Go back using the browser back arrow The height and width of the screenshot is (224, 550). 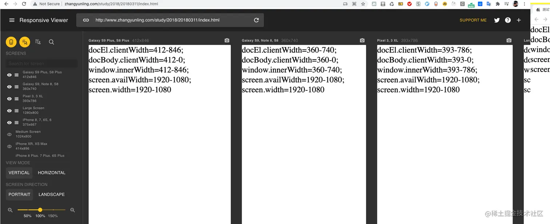[x=6, y=4]
